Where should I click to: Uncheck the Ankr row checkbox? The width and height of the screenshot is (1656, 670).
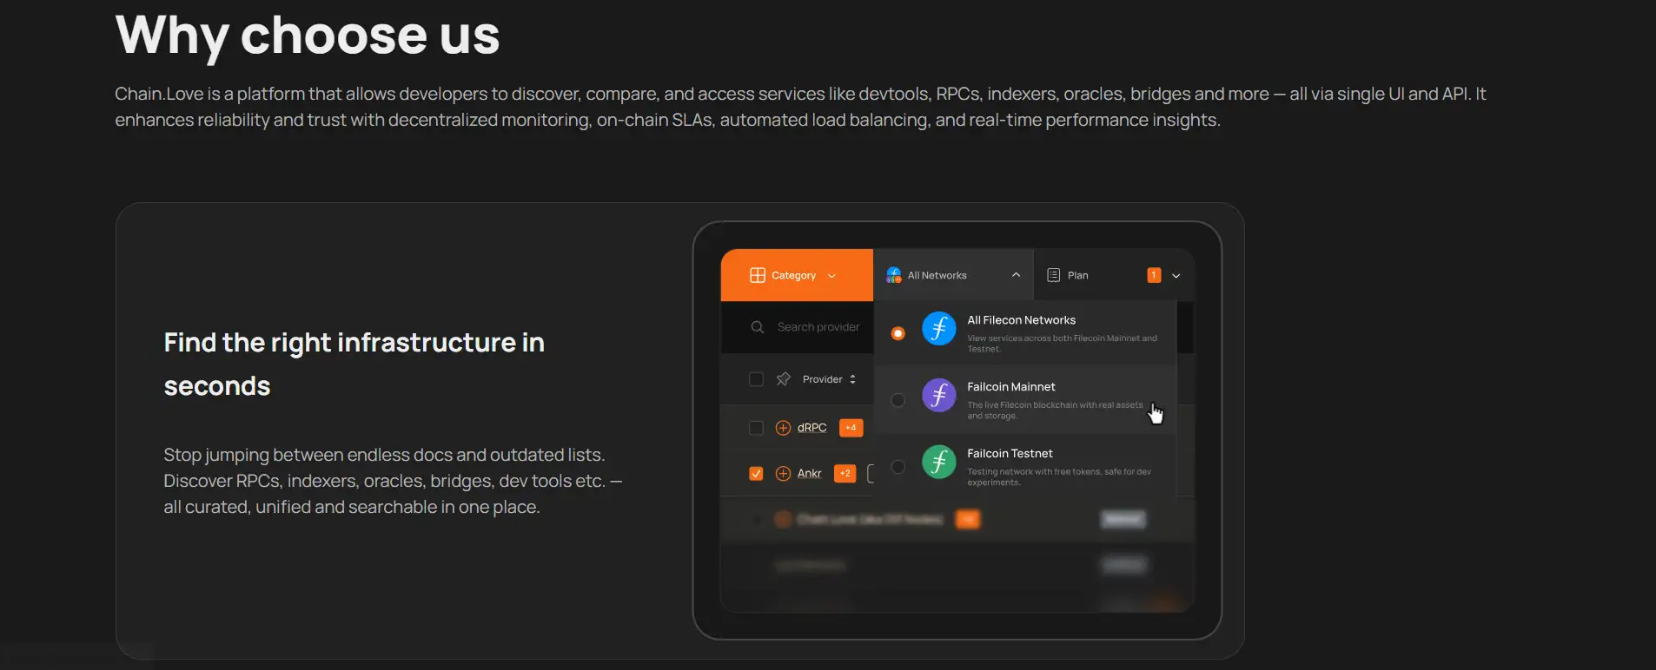(x=756, y=474)
